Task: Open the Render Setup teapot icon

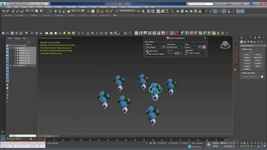Action: (178, 11)
